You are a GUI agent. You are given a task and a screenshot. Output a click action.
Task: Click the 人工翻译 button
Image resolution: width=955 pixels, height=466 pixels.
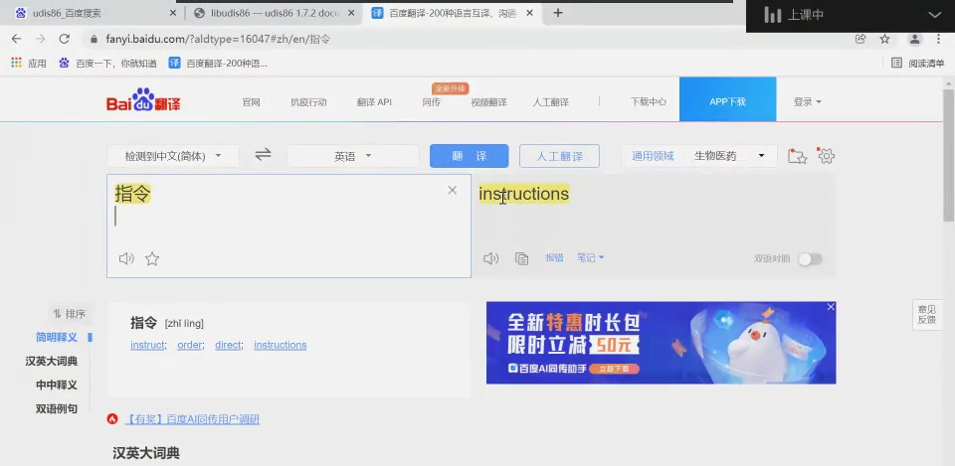point(559,156)
